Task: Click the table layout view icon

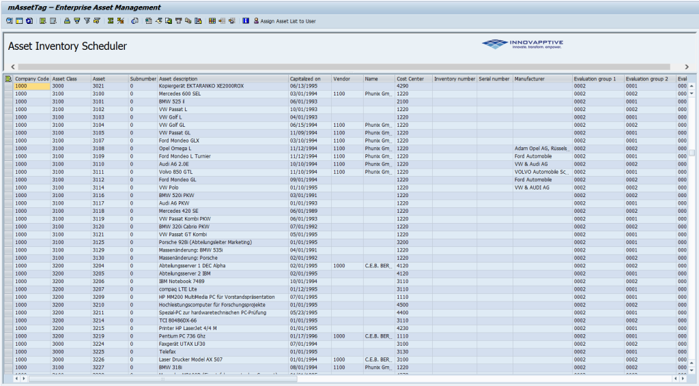Action: tap(19, 21)
